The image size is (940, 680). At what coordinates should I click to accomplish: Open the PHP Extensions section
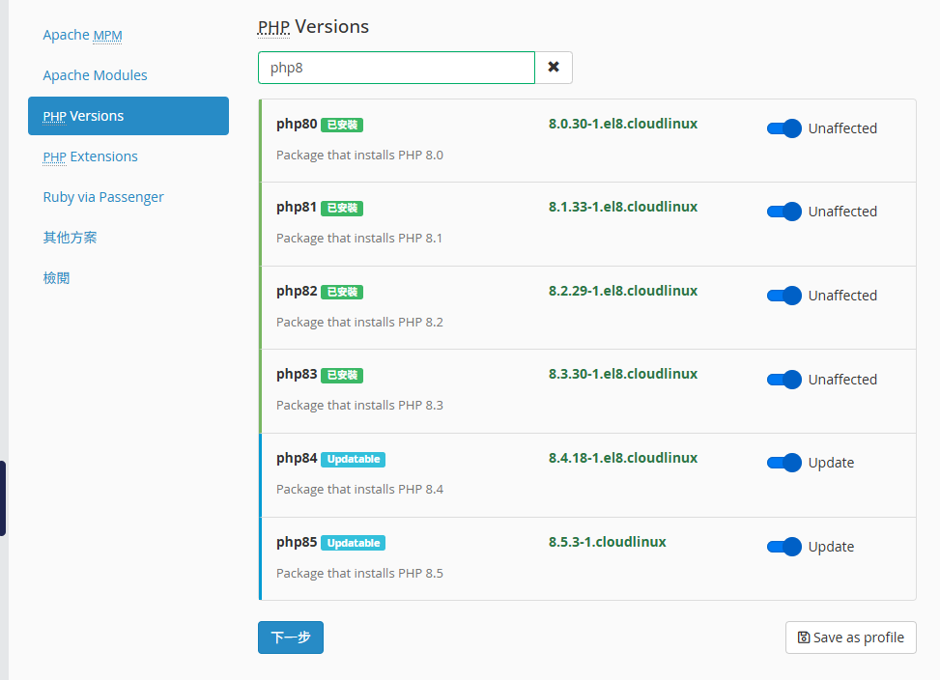pyautogui.click(x=90, y=156)
